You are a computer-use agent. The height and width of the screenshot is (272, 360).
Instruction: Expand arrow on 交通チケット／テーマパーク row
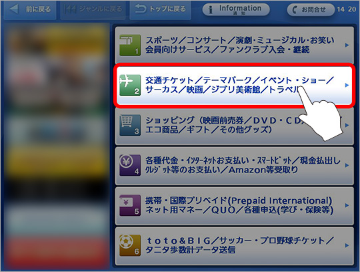pos(347,85)
